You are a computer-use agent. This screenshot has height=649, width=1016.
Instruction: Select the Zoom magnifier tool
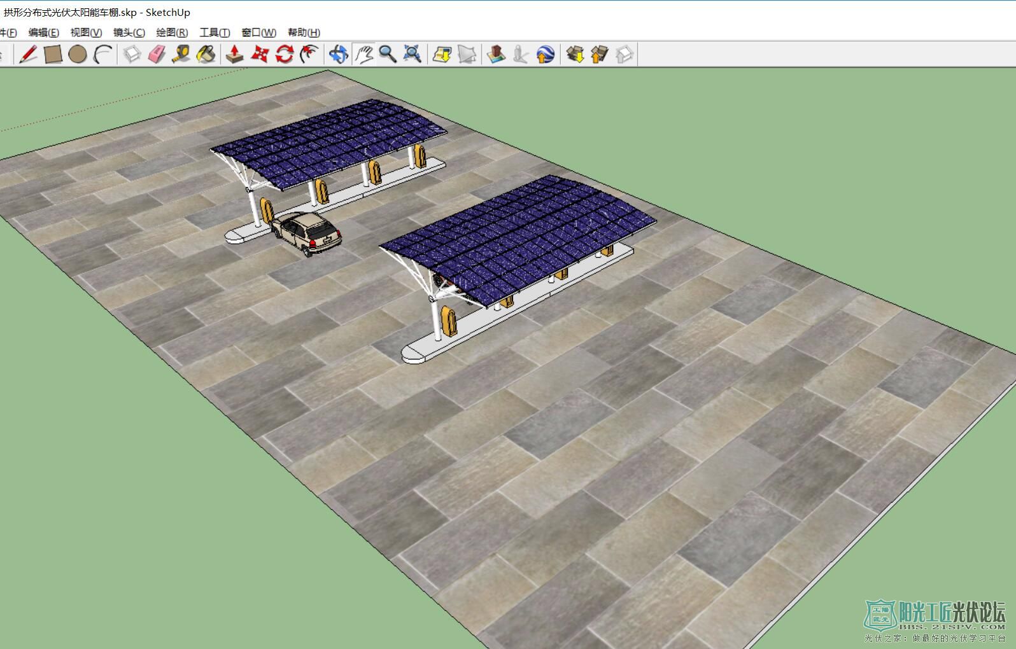[x=388, y=54]
